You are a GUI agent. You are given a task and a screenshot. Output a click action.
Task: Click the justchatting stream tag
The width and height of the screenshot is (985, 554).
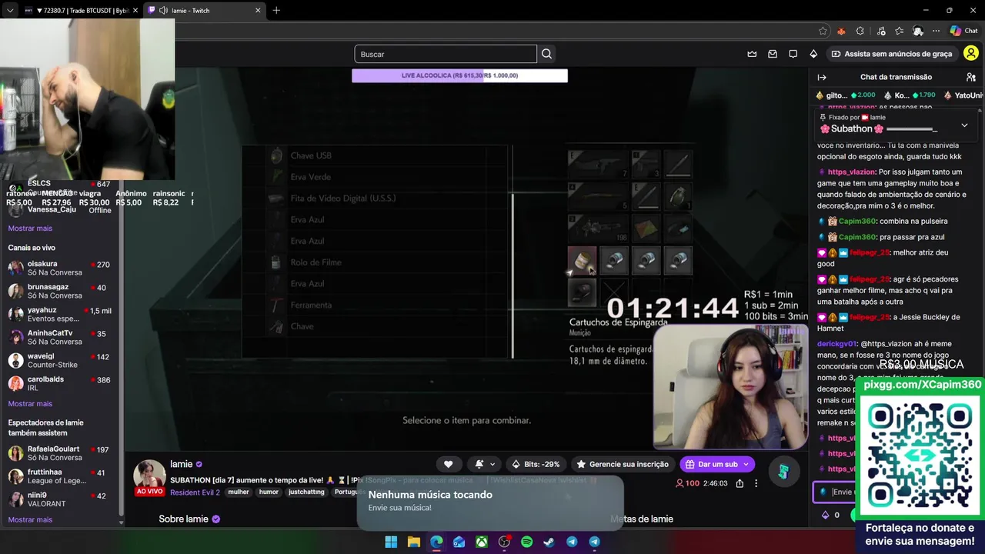(307, 492)
